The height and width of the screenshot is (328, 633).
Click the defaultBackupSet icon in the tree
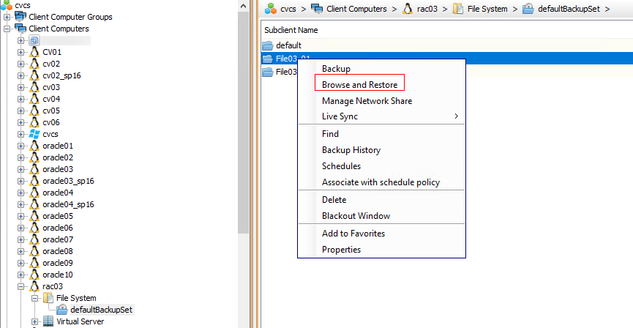pyautogui.click(x=61, y=310)
